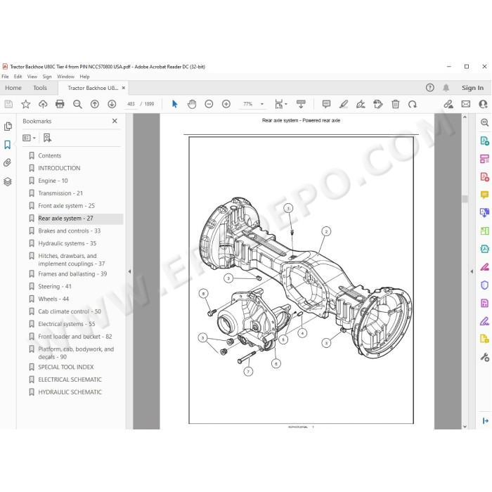This screenshot has height=492, width=492.
Task: Jump to Engine - 10 bookmark
Action: 53,181
